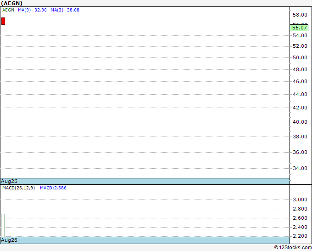The image size is (312, 251).
Task: Click the MA(9) indicator label
Action: [24, 10]
